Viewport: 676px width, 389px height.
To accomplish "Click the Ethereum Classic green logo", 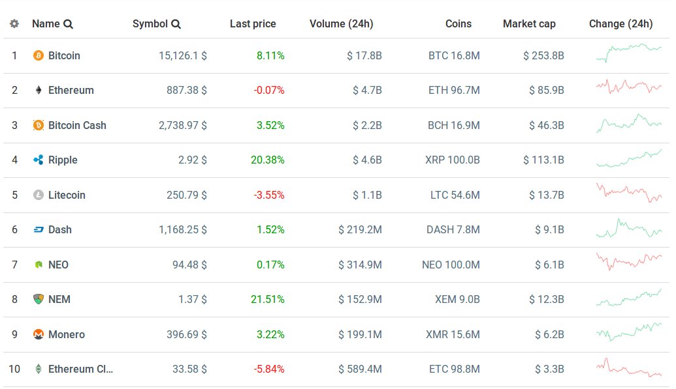I will (x=39, y=369).
